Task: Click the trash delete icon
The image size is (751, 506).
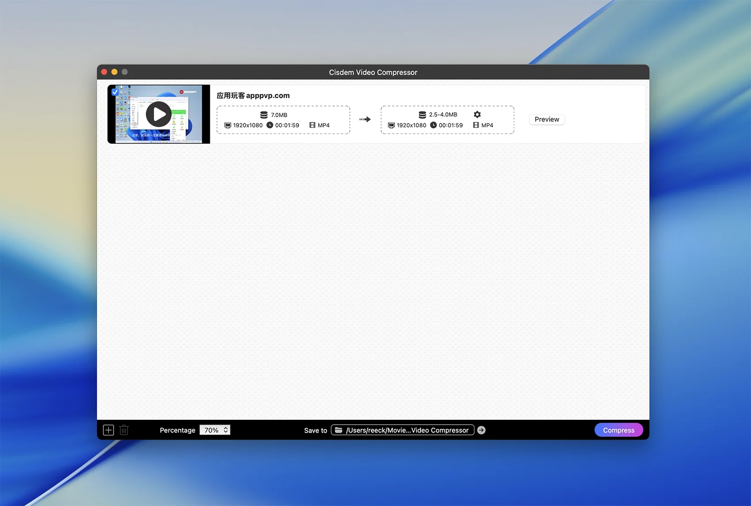Action: pyautogui.click(x=124, y=430)
